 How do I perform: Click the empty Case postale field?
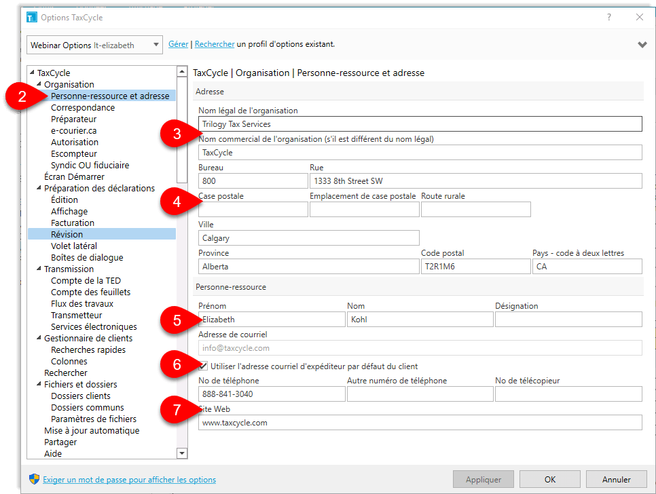point(253,210)
